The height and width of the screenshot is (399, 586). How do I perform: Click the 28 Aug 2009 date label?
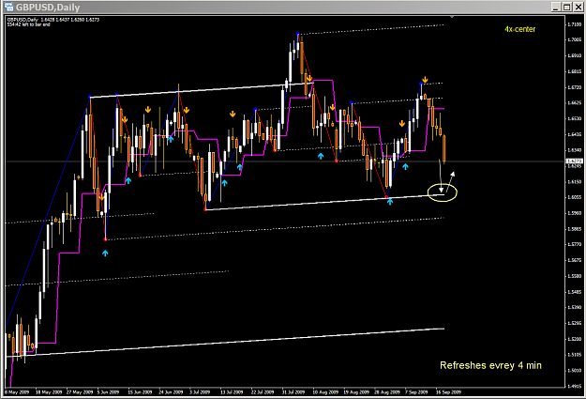click(x=387, y=392)
